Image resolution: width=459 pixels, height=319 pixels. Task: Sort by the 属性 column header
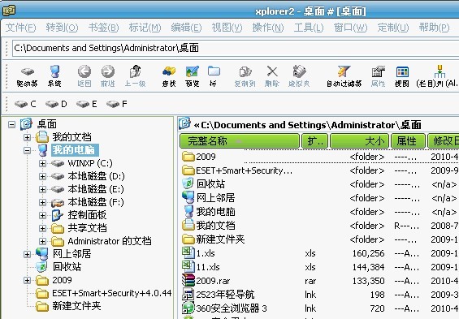[408, 141]
